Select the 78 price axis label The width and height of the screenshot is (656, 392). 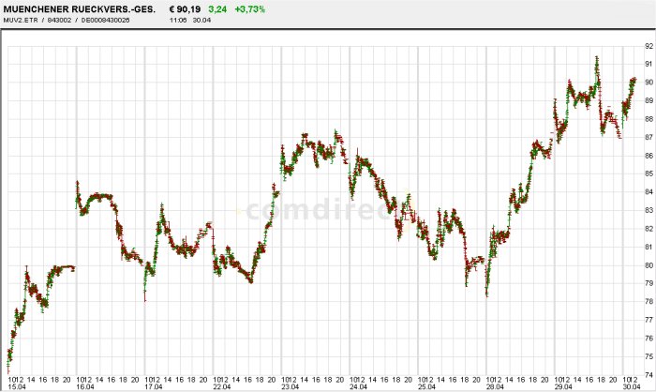pyautogui.click(x=649, y=302)
